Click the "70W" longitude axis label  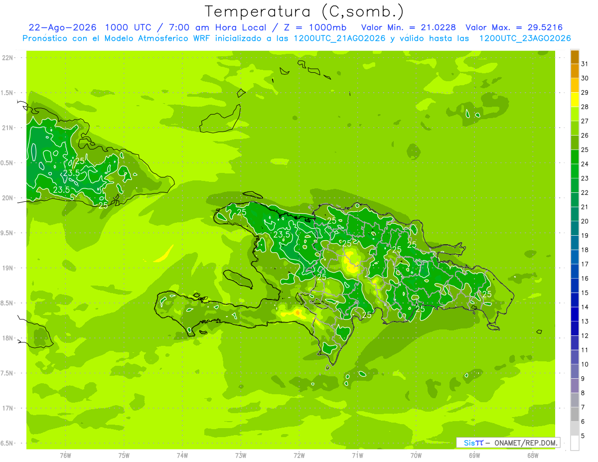pos(416,456)
